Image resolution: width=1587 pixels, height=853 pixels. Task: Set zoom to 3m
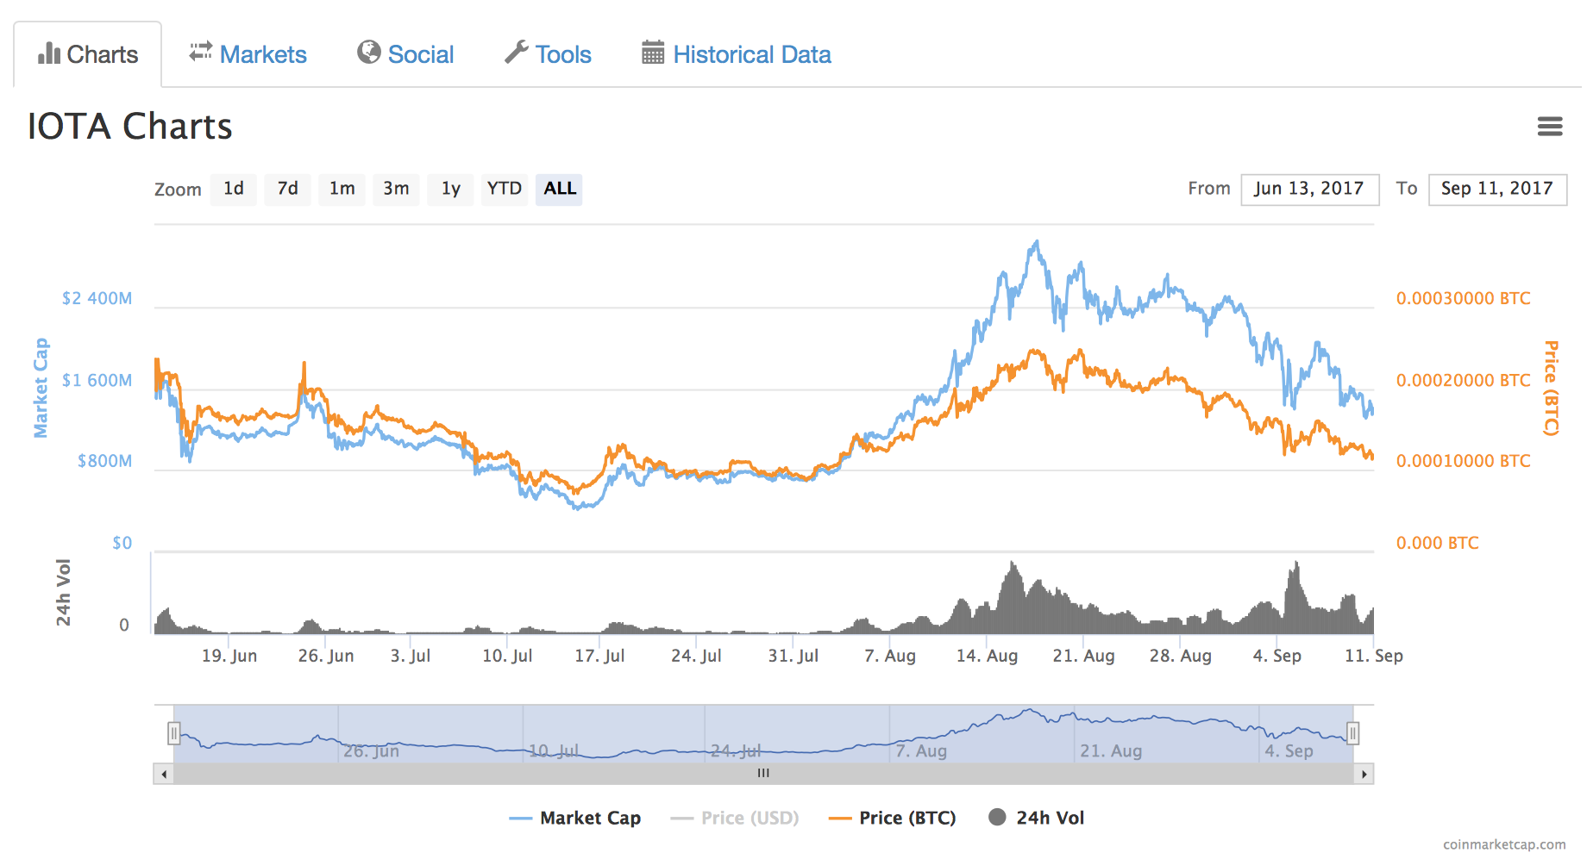[397, 189]
